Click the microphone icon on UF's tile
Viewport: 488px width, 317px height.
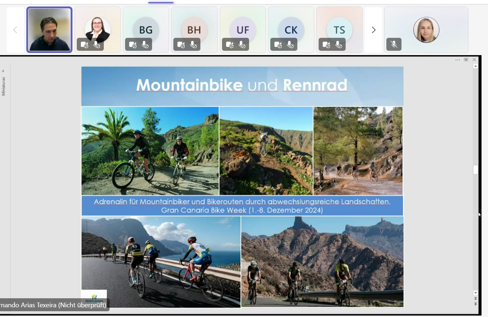[x=242, y=45]
